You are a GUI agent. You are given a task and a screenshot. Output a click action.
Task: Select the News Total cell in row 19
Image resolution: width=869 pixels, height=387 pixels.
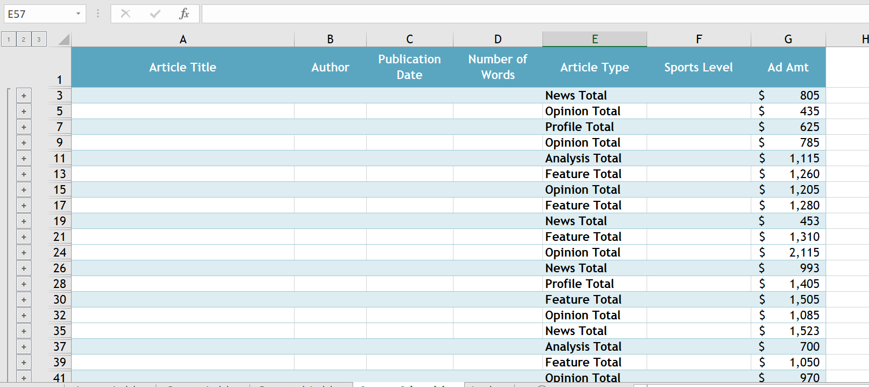click(x=595, y=221)
